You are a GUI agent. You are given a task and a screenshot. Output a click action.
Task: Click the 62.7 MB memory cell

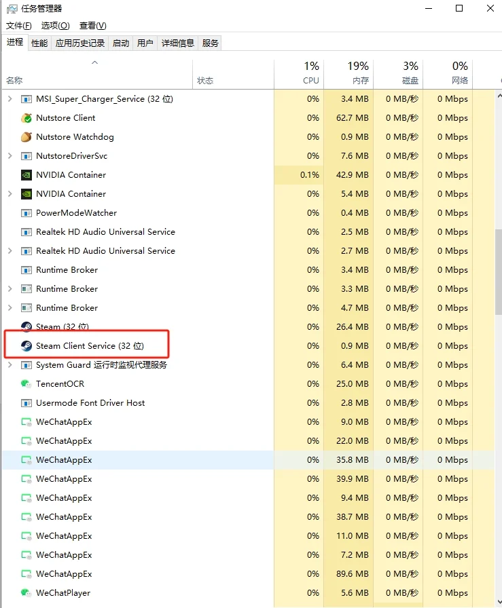point(348,118)
